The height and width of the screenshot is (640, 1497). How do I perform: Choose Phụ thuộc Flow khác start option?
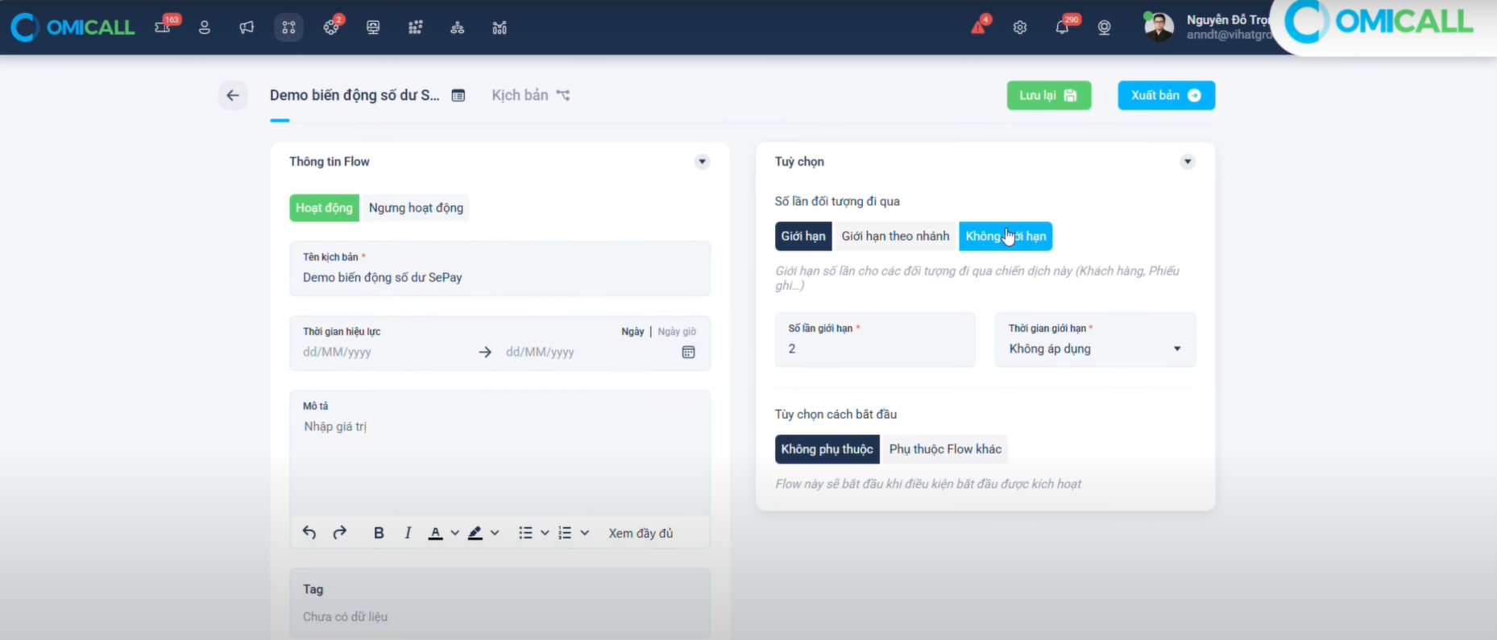point(945,449)
